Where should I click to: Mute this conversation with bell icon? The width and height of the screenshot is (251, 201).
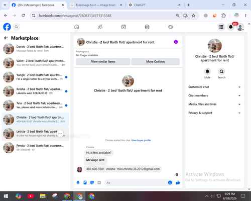coord(207,71)
